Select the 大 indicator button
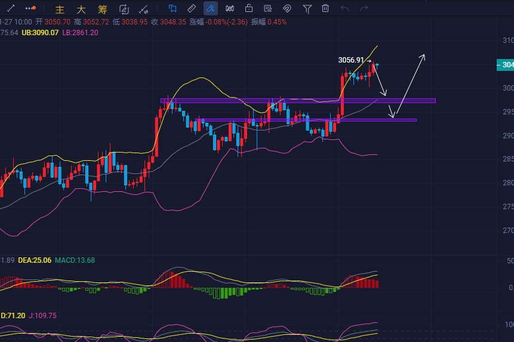Image resolution: width=514 pixels, height=342 pixels. point(81,9)
